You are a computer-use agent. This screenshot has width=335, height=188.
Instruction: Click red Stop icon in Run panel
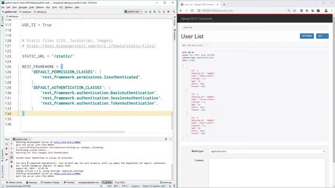pos(6,148)
